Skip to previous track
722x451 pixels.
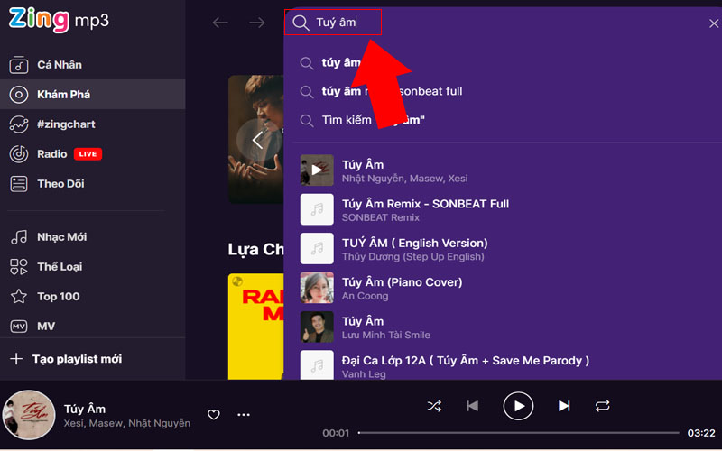472,406
